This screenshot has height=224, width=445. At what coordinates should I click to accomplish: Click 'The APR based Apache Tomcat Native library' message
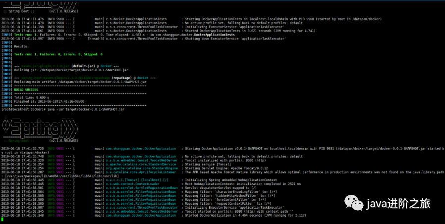(315, 172)
